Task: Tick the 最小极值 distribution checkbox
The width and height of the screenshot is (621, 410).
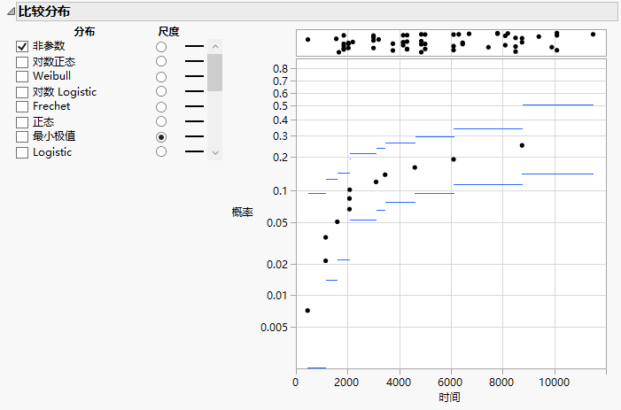Action: click(x=22, y=136)
